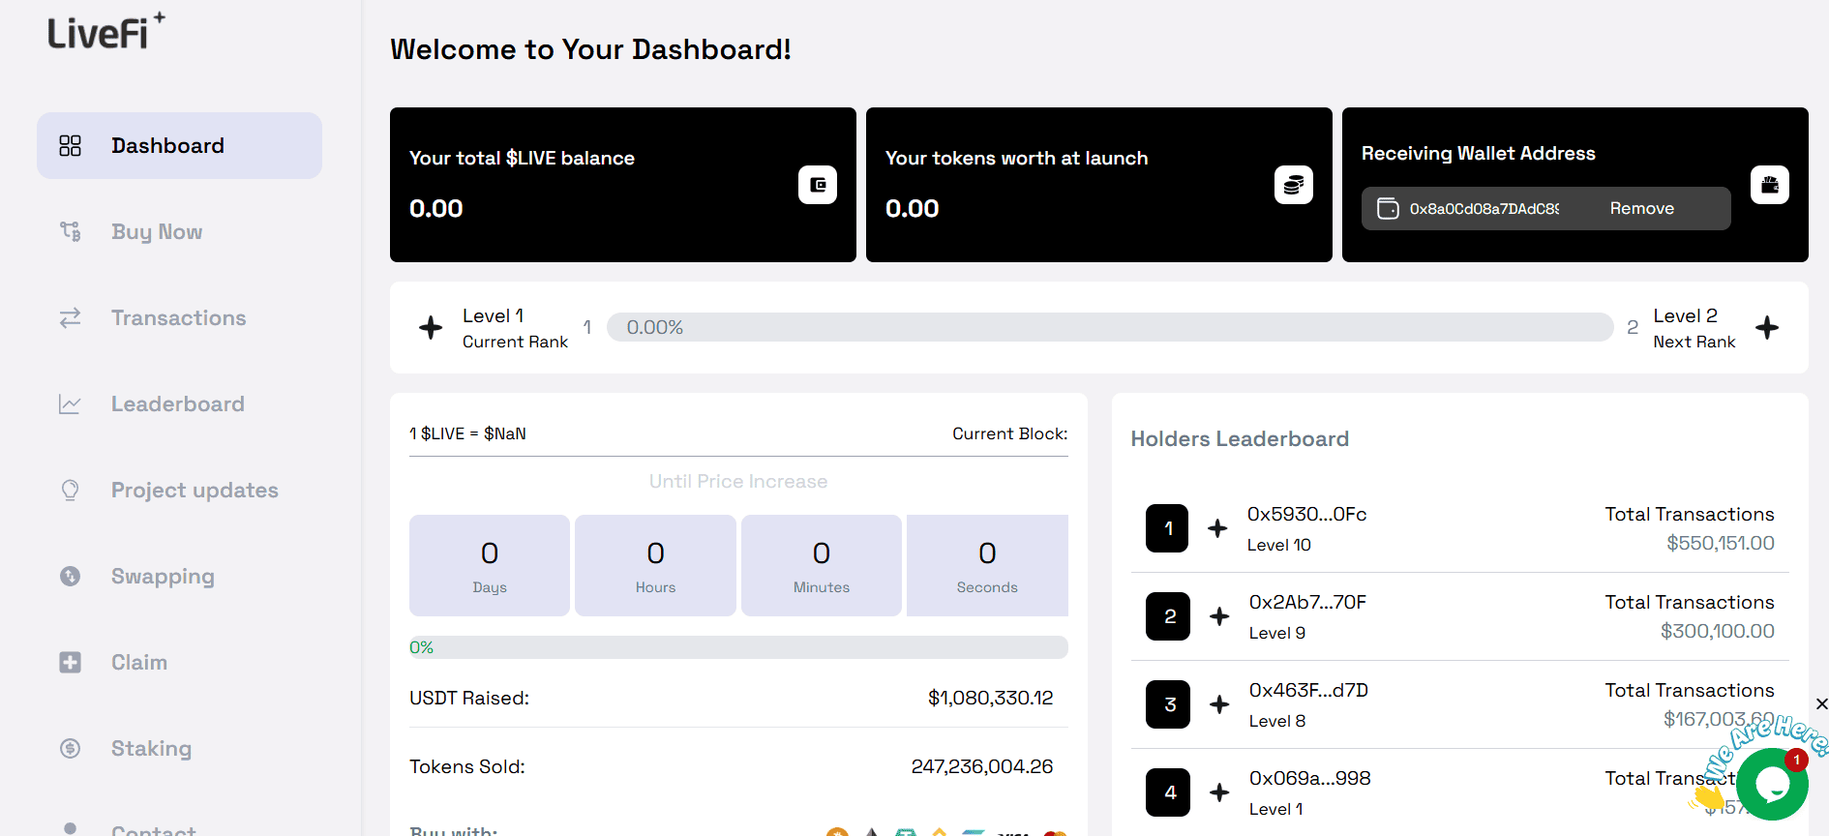This screenshot has height=836, width=1829.
Task: Open Transactions in the sidebar
Action: click(x=178, y=318)
